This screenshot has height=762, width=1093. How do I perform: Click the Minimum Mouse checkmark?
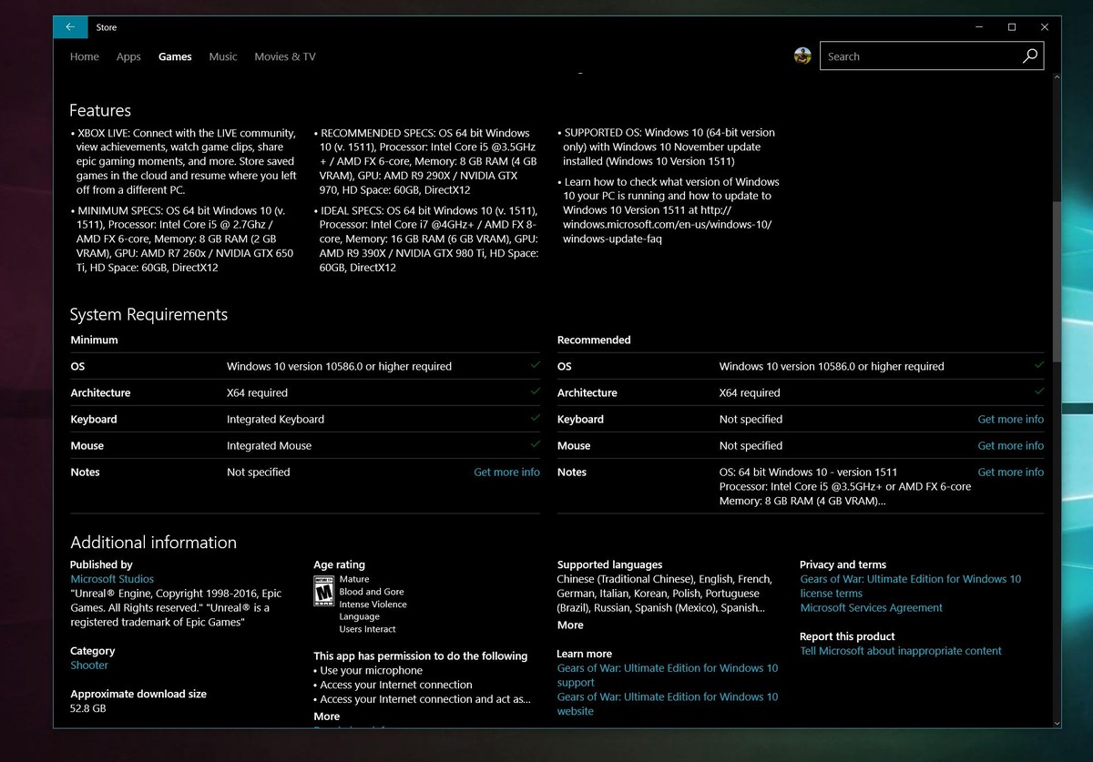[x=535, y=444]
